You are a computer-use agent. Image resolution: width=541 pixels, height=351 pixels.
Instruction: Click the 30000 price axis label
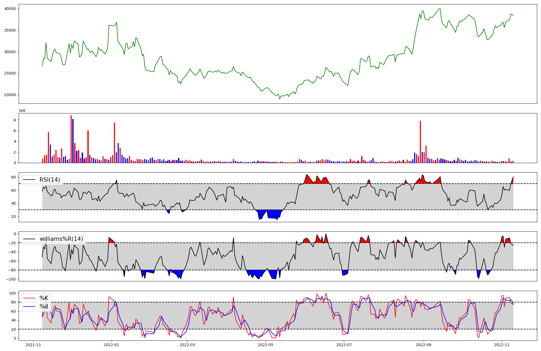10,52
